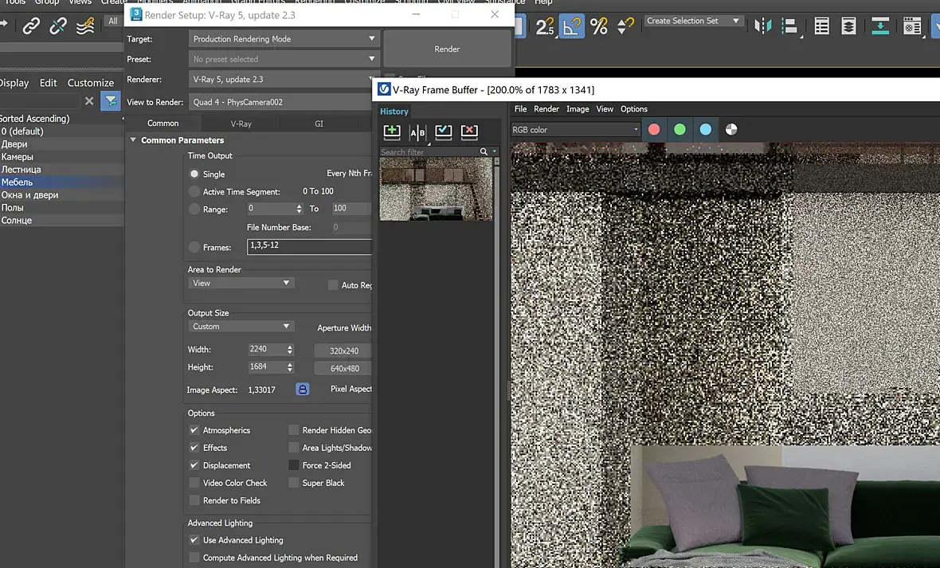Click the Select and Link chain icon

(31, 26)
